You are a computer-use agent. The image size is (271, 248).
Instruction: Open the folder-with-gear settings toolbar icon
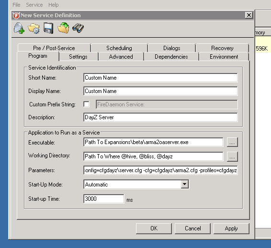pos(34,29)
